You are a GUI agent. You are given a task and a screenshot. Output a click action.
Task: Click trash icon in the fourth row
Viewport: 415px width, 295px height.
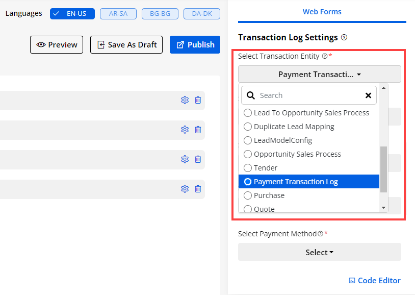pos(198,189)
